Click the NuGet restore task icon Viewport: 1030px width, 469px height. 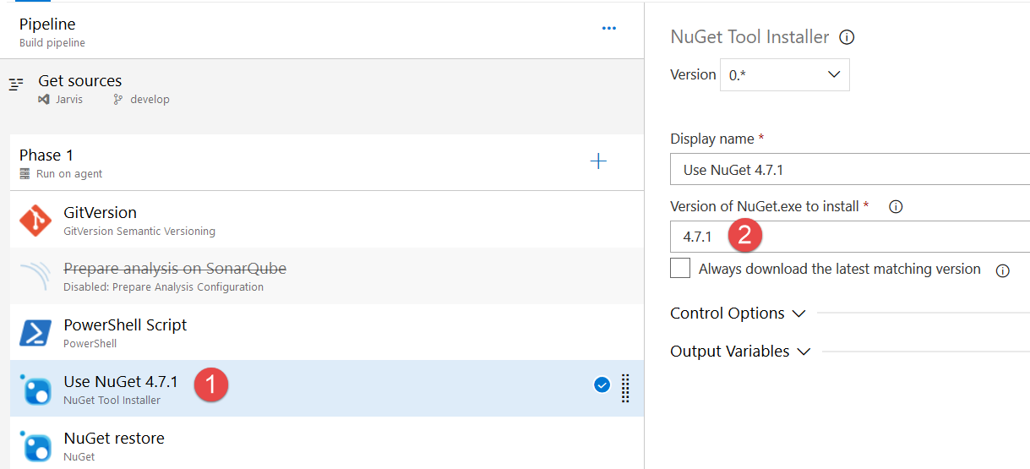click(x=35, y=446)
